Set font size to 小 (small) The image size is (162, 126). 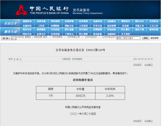pyautogui.click(x=21, y=59)
